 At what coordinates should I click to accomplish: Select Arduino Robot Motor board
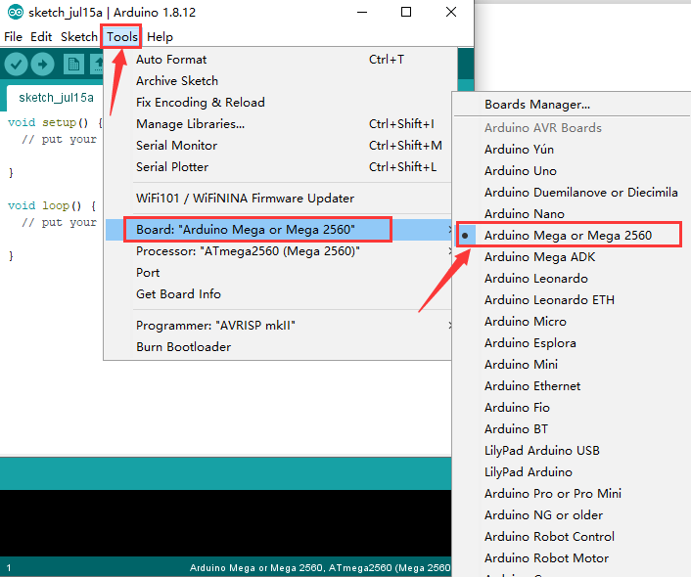pyautogui.click(x=572, y=558)
